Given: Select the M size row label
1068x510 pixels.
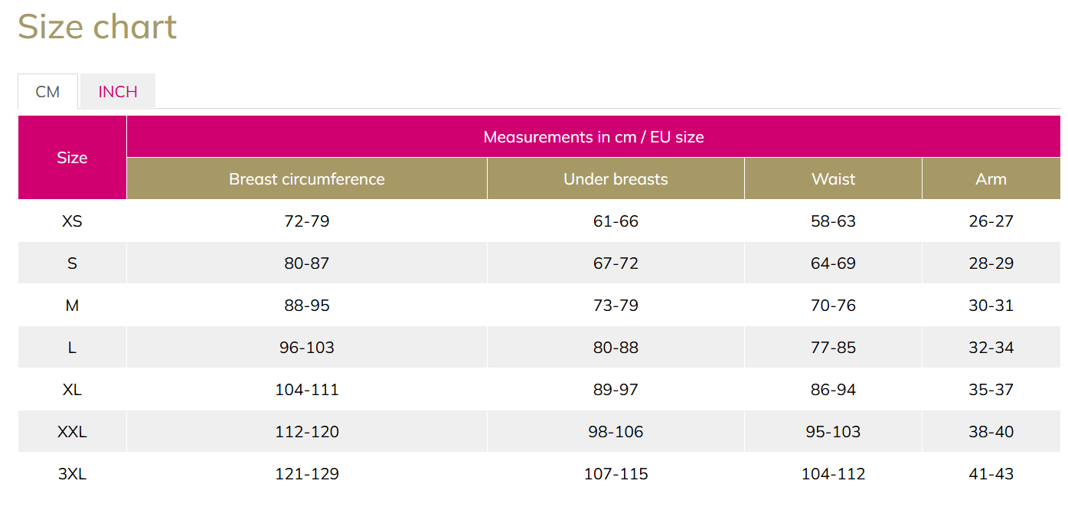Looking at the screenshot, I should [72, 306].
